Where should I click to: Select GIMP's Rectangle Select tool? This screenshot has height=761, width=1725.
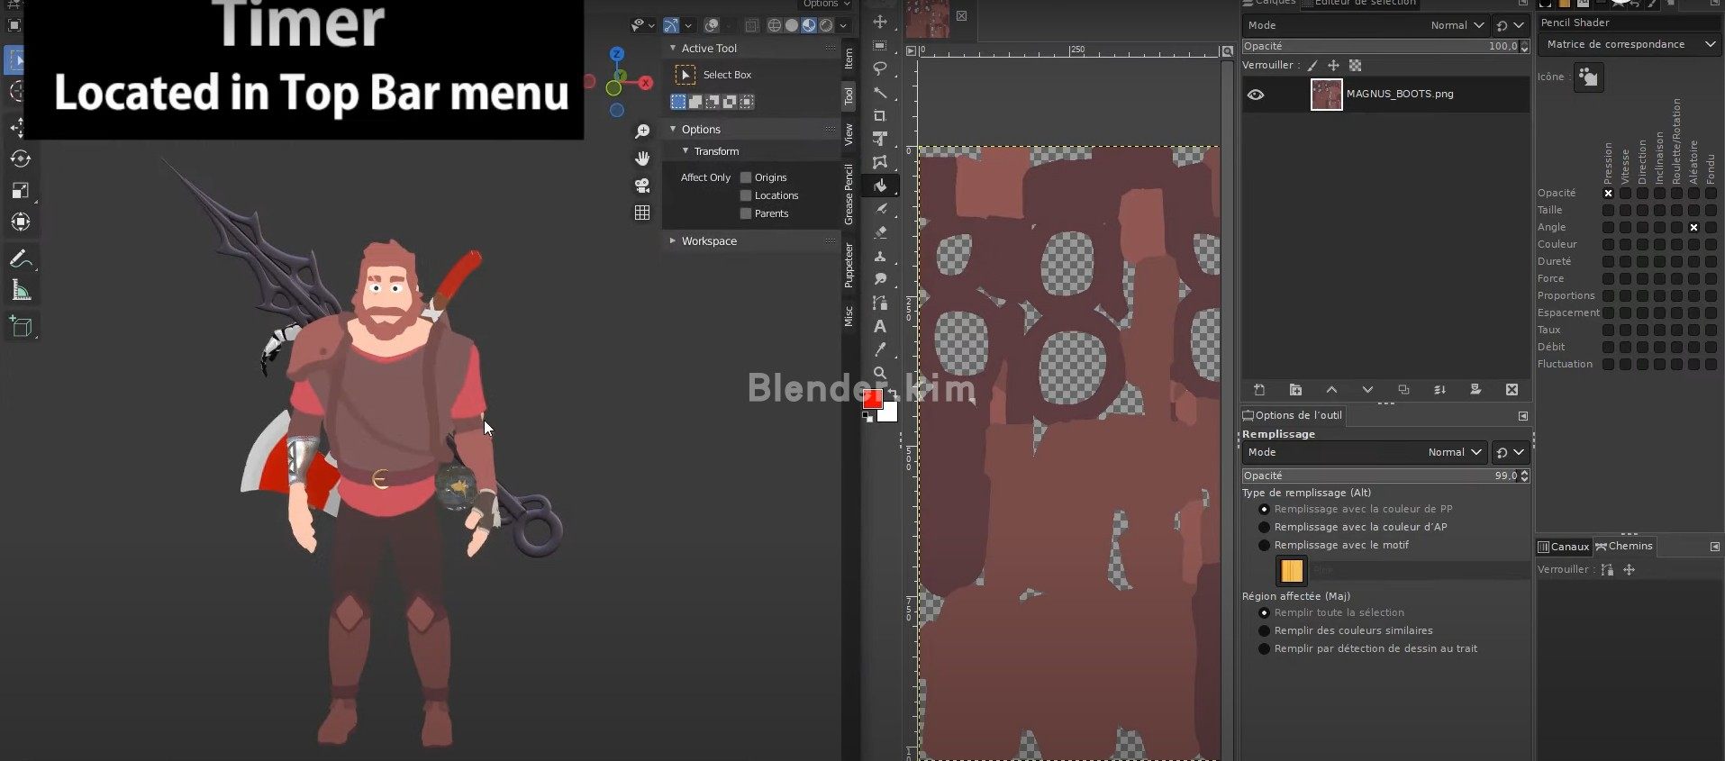[x=880, y=45]
